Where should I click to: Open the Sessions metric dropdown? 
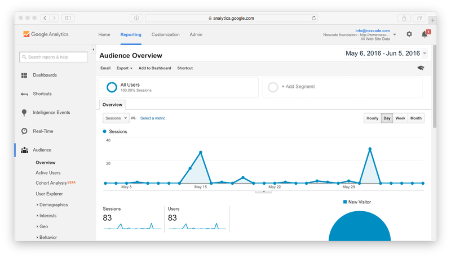tap(116, 118)
